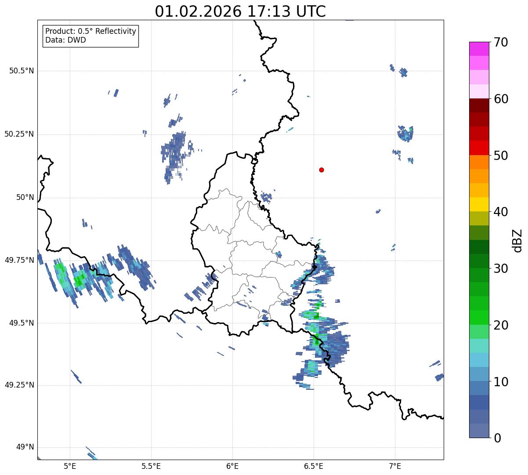Click the 49.75°N latitude label

click(x=19, y=260)
